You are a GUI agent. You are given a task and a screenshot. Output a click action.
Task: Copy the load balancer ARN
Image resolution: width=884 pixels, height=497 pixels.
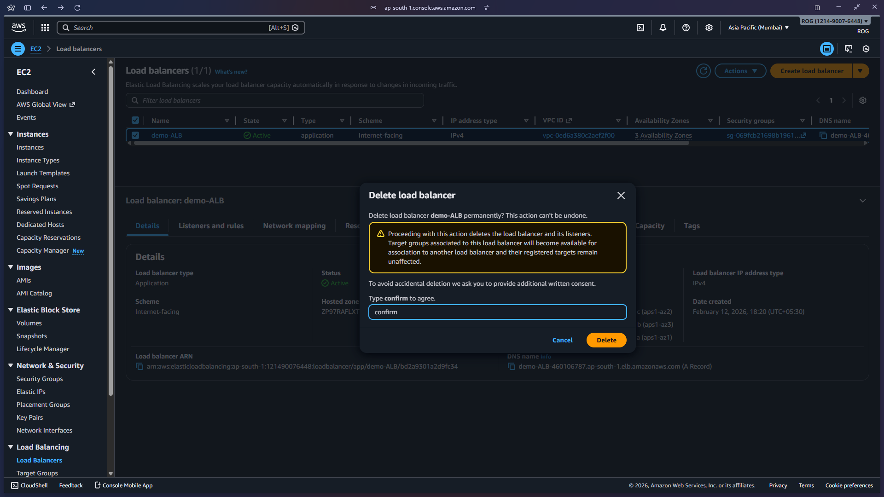(140, 366)
